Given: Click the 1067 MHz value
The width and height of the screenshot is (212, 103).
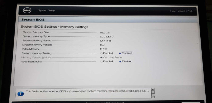Looking at the screenshot, I should [x=105, y=41].
